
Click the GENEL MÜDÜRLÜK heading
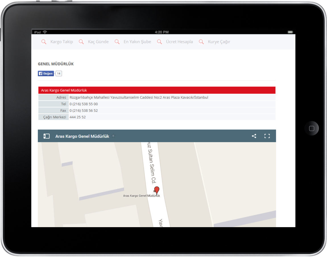pyautogui.click(x=56, y=64)
